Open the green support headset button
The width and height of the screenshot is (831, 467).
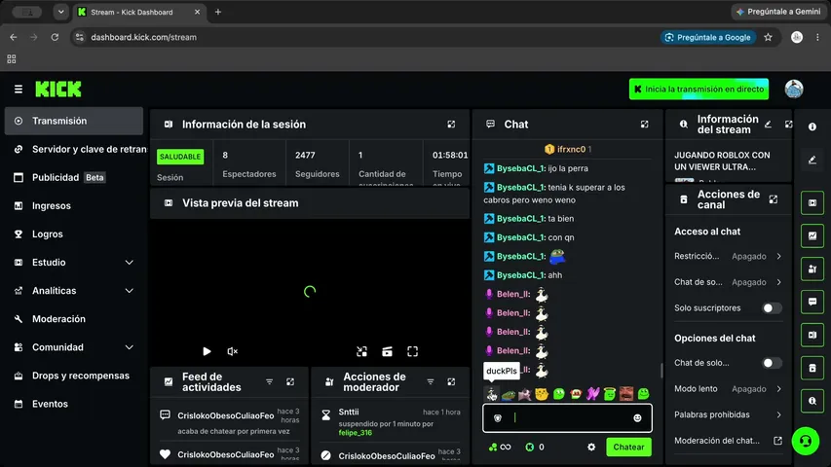[805, 441]
